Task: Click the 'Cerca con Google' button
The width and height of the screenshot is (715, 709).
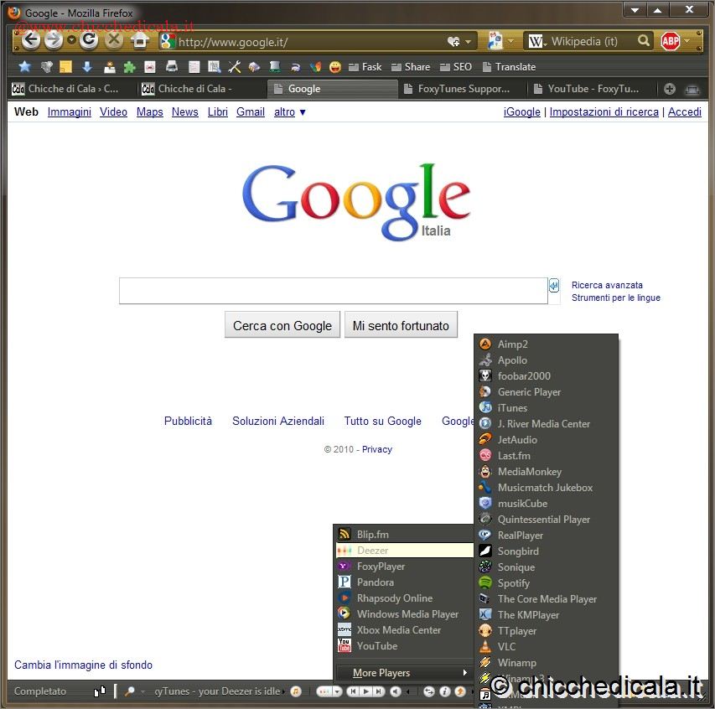Action: 282,325
